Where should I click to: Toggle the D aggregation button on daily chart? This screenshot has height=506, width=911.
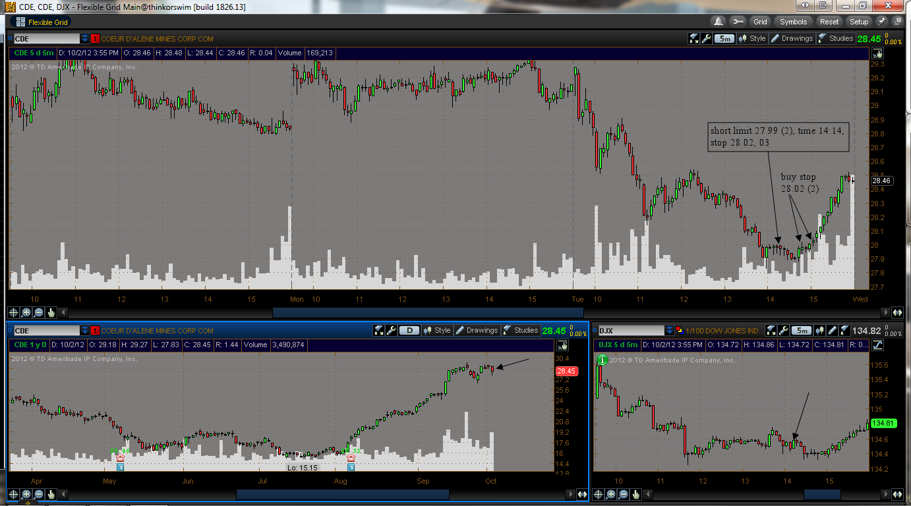[409, 330]
